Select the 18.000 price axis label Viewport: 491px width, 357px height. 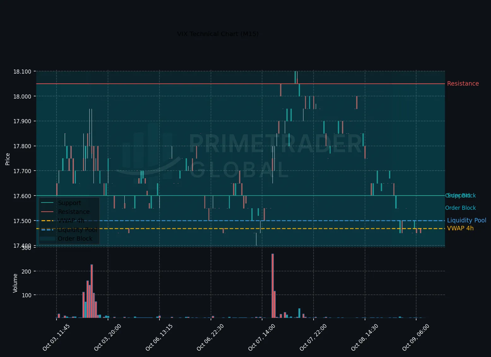tap(22, 96)
